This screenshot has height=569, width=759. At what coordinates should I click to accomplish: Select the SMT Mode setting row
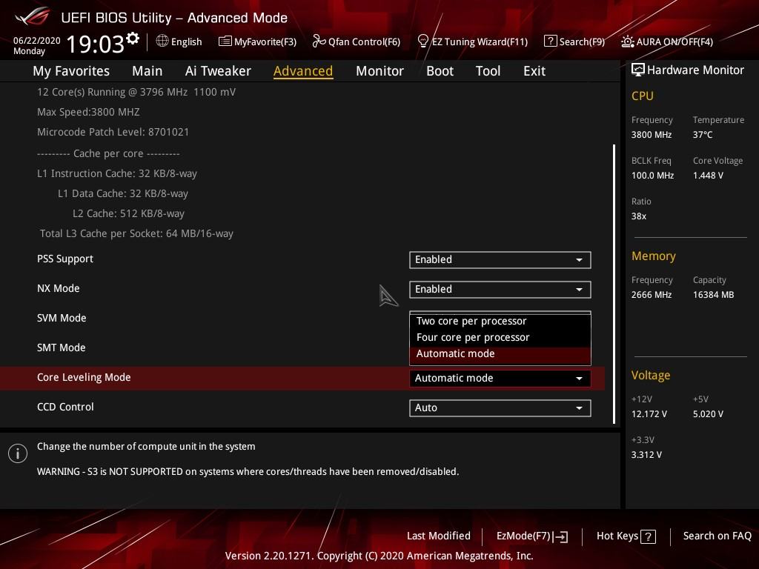[x=302, y=348]
